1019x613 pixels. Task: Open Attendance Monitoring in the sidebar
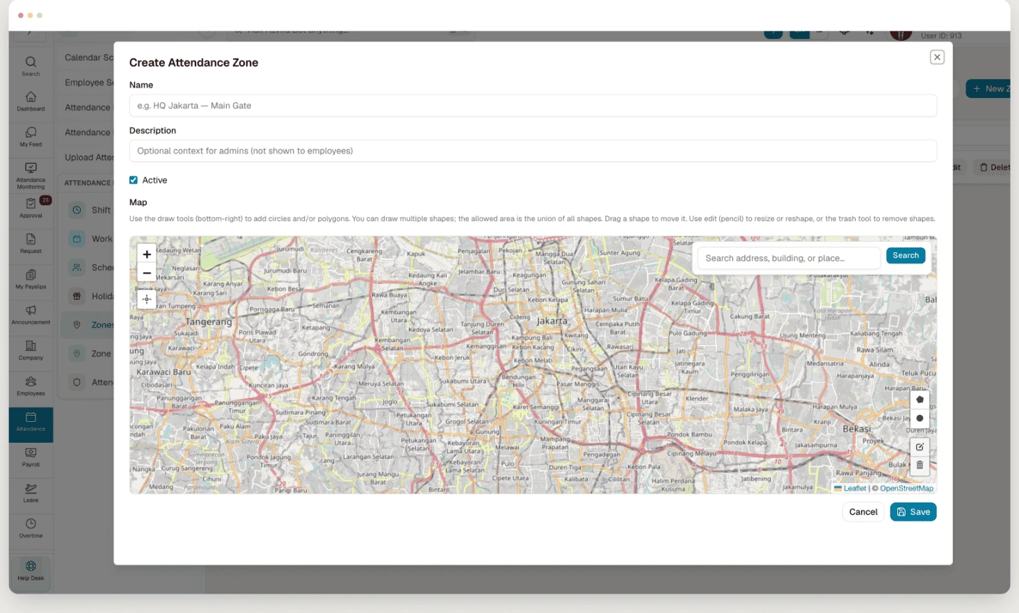(31, 175)
